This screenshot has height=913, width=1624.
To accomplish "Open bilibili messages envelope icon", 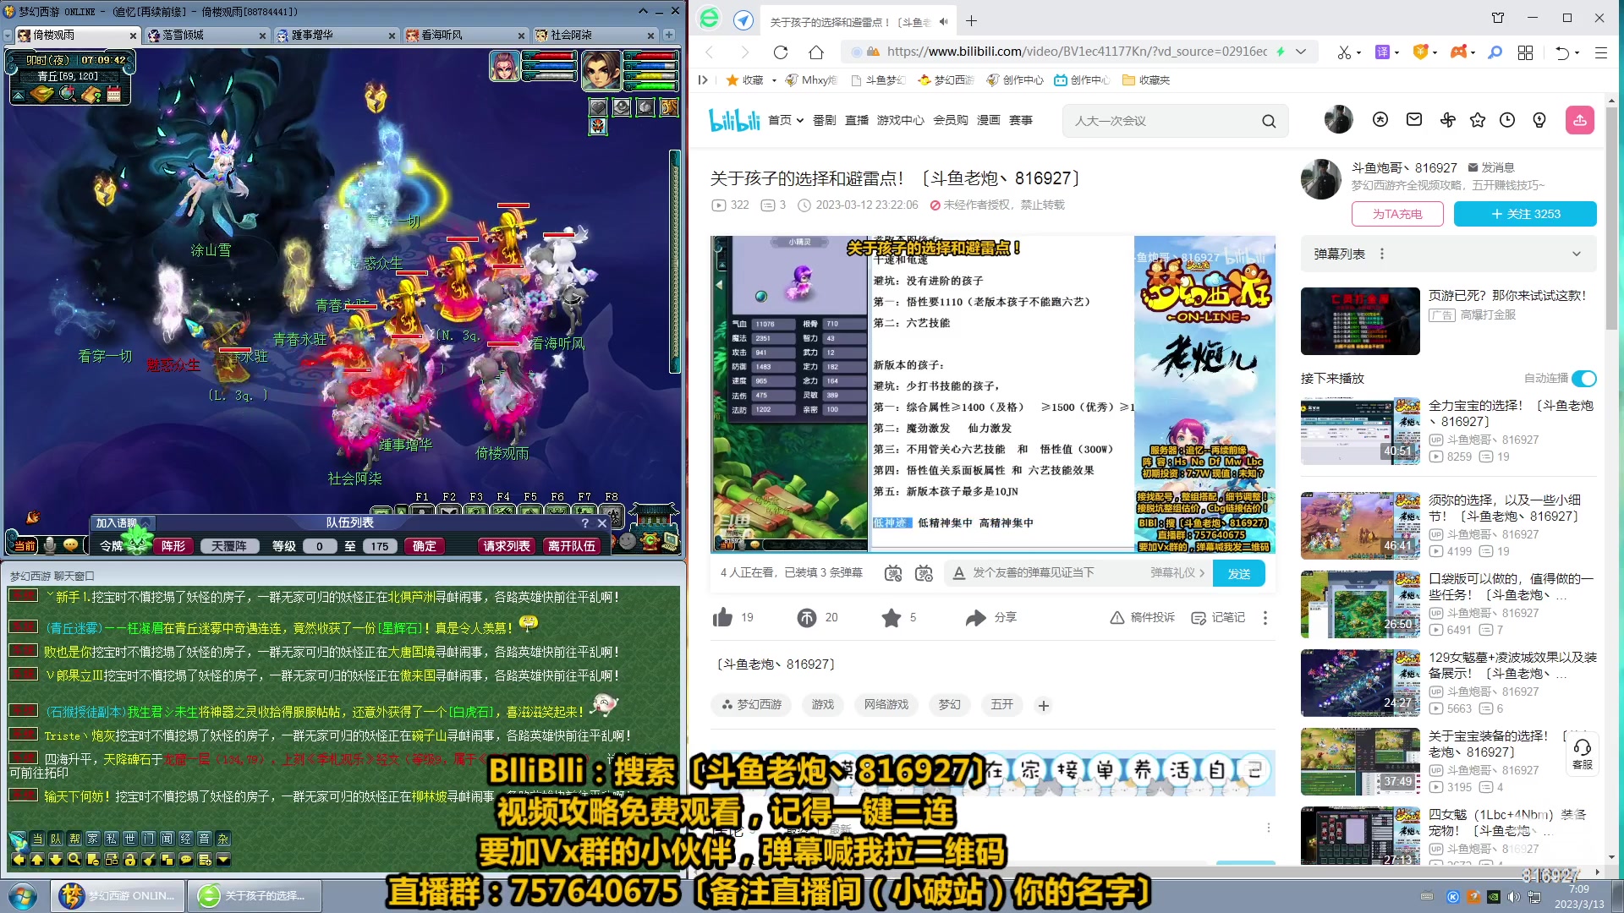I will (x=1414, y=120).
